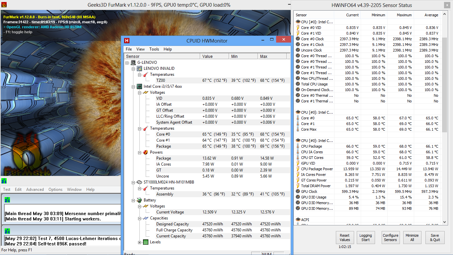Collapse the G-LENOVO root node
This screenshot has height=255, width=453.
coord(127,63)
